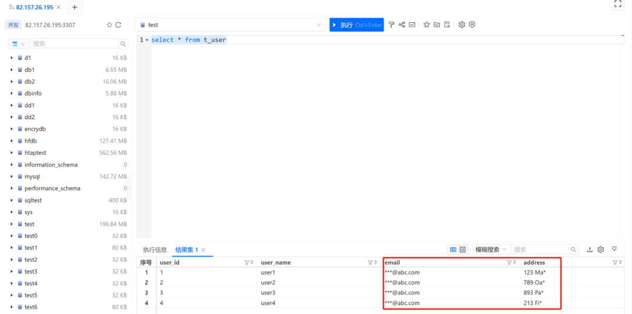Screen dimensions: 632x314
Task: Open the execution plan tree icon
Action: click(402, 25)
